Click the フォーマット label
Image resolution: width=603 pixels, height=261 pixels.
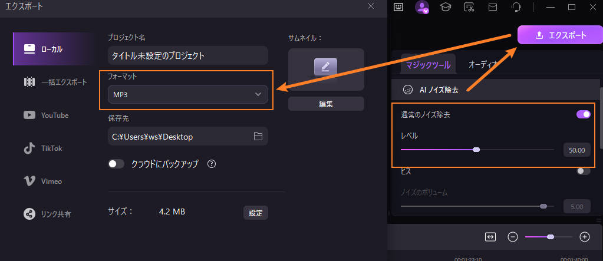coord(122,77)
